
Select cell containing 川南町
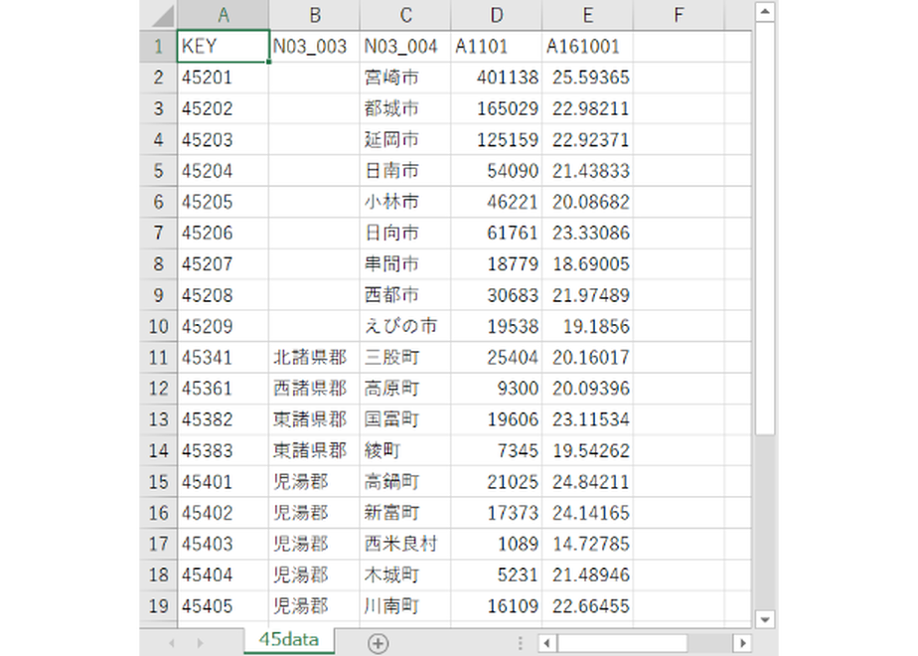click(405, 606)
